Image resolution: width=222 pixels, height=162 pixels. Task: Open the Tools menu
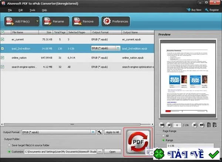[33, 10]
